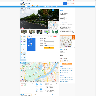Select the sidebar tool with the red icon
The height and width of the screenshot is (96, 96).
click(23, 47)
